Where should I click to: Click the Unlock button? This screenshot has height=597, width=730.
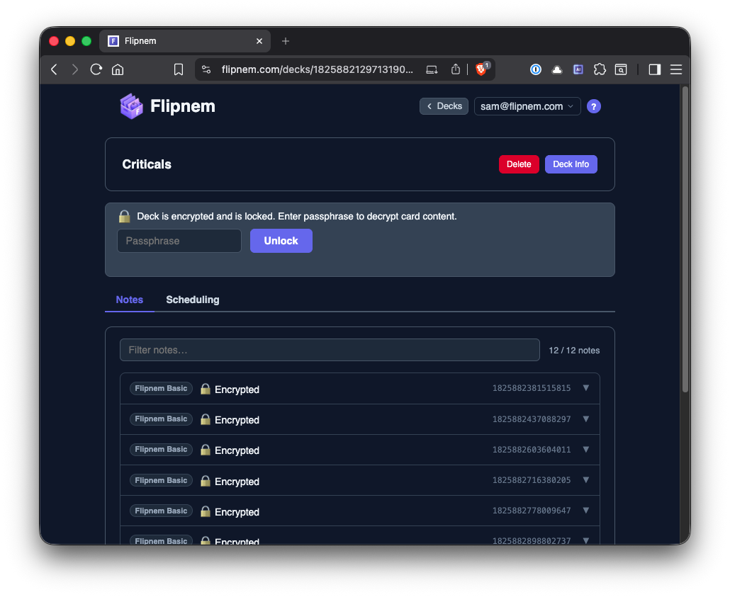[281, 241]
